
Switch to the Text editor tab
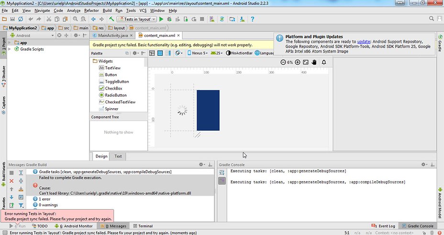[x=118, y=157]
